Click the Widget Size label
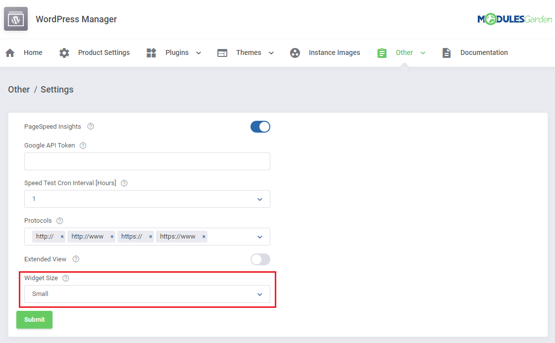555x343 pixels. (x=41, y=278)
